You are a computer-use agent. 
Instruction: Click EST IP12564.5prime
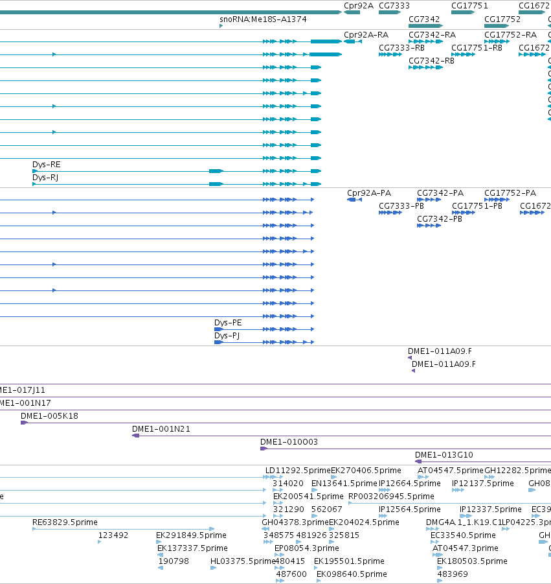coord(383,516)
